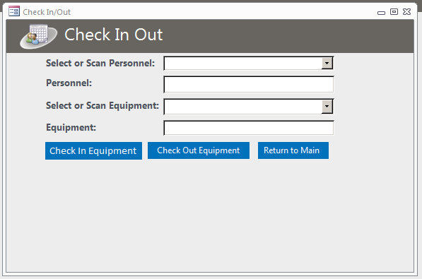Click the 'Select or Scan Personnel:' label
422x279 pixels.
click(x=100, y=64)
